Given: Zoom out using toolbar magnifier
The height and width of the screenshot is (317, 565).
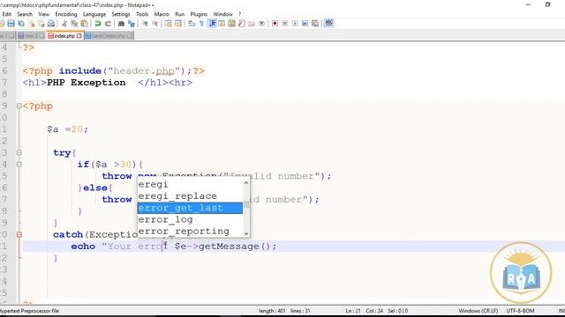Looking at the screenshot, I should coord(155,24).
